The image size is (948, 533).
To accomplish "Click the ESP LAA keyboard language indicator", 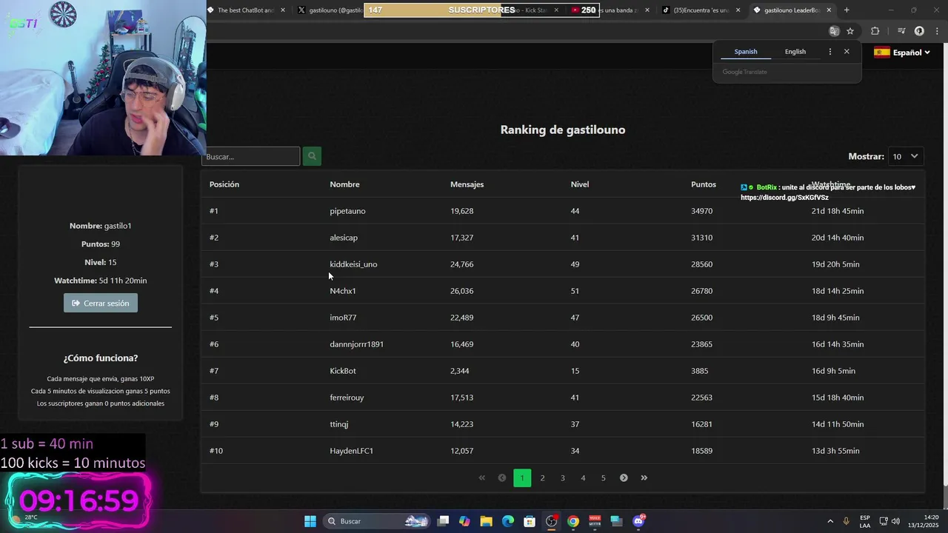I will [x=865, y=521].
